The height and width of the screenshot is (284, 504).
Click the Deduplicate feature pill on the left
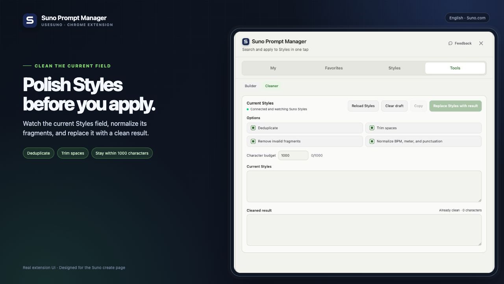pos(39,153)
